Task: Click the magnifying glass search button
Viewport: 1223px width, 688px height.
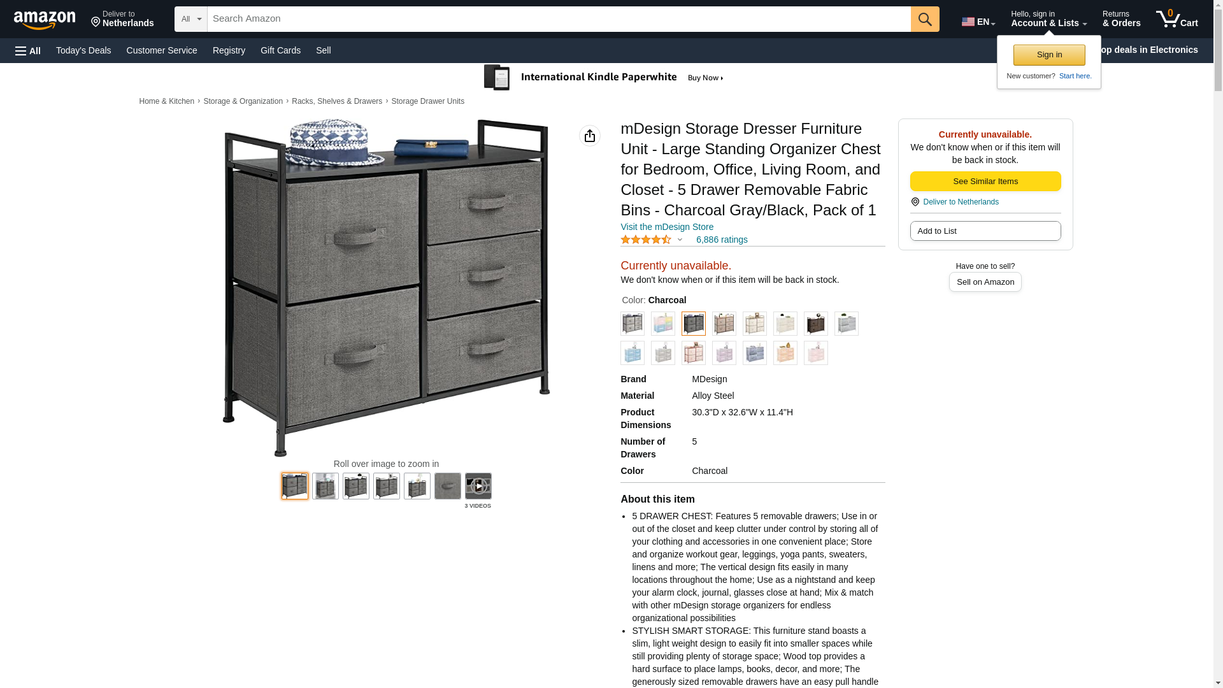Action: 925,19
